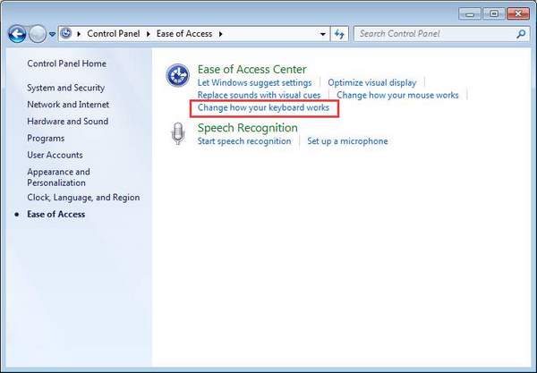Click the Forward navigation arrow button

tap(38, 34)
